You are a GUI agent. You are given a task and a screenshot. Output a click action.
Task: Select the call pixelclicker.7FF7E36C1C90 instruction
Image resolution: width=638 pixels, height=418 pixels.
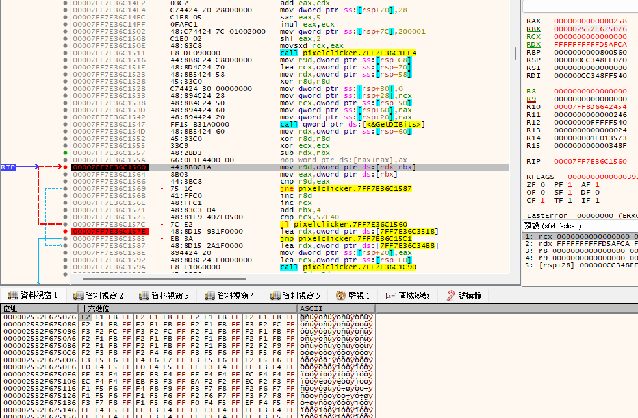(348, 267)
